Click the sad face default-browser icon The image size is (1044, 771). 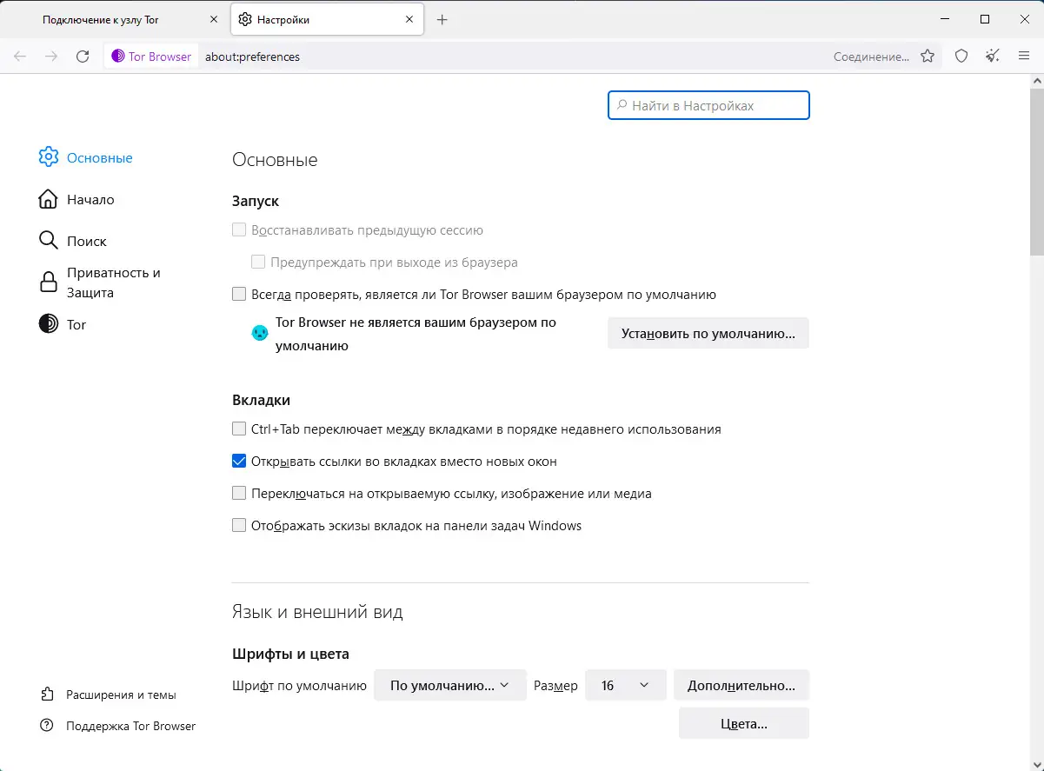pos(259,333)
